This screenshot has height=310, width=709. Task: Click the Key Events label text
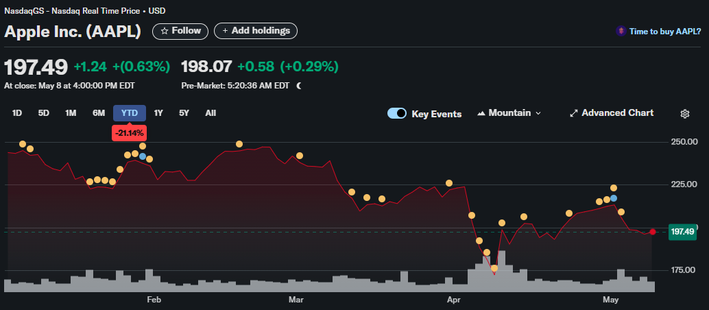(x=436, y=114)
